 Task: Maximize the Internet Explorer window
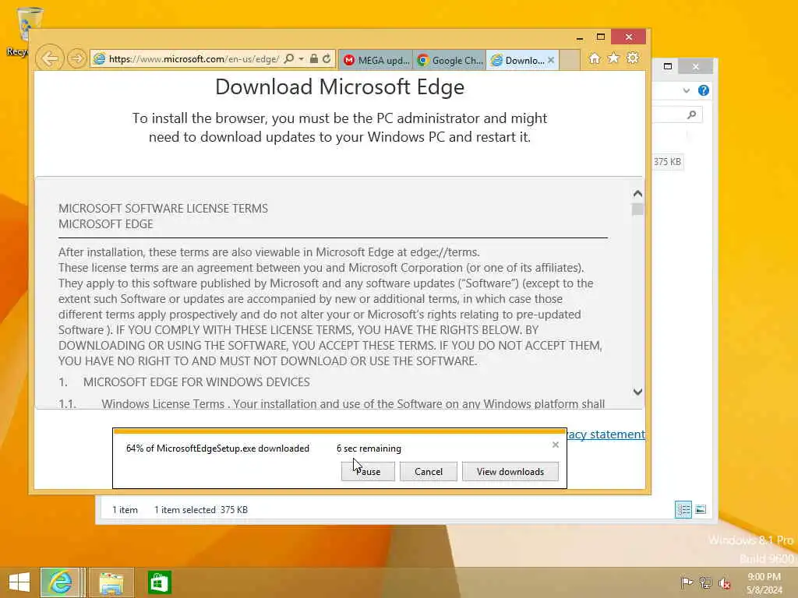[x=601, y=37]
